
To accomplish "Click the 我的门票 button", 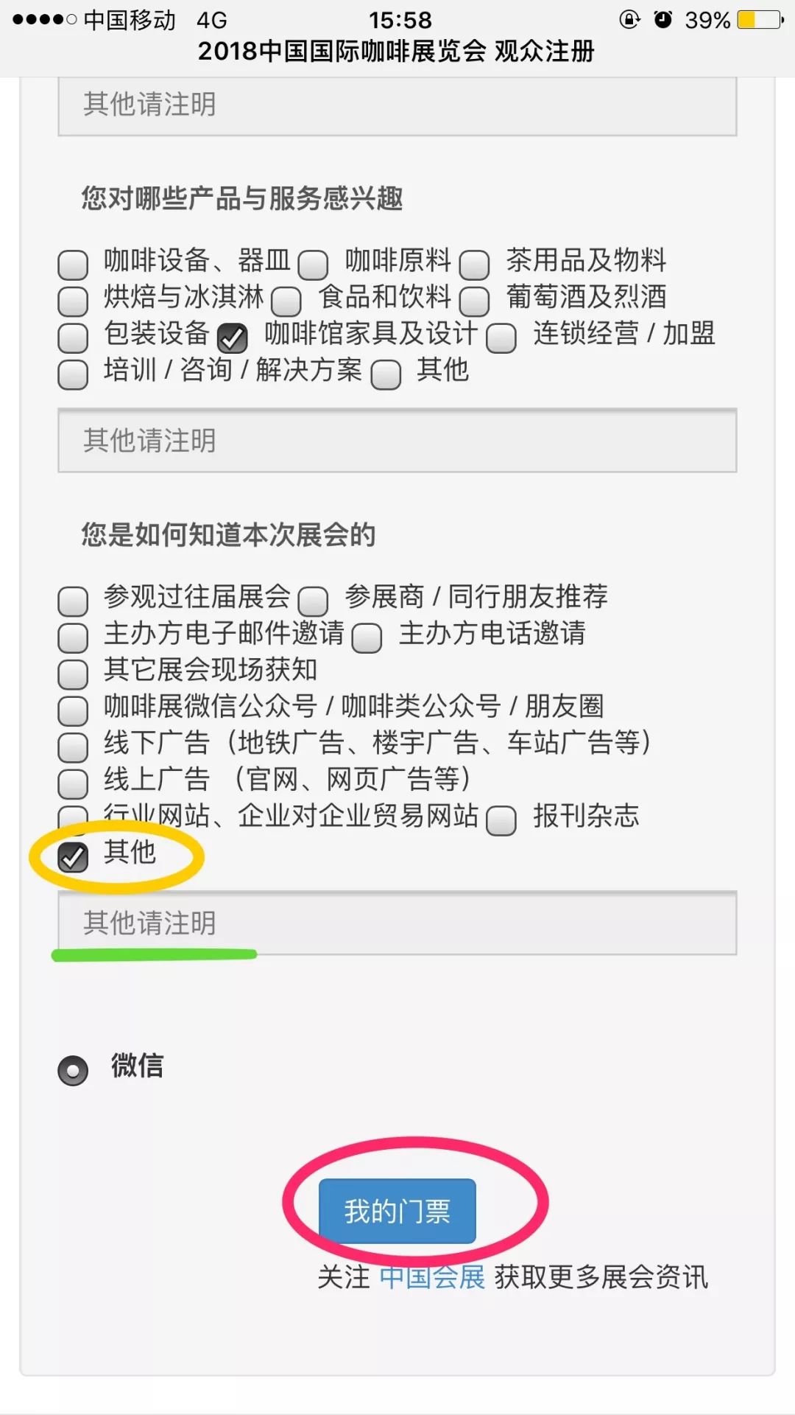I will 397,1211.
